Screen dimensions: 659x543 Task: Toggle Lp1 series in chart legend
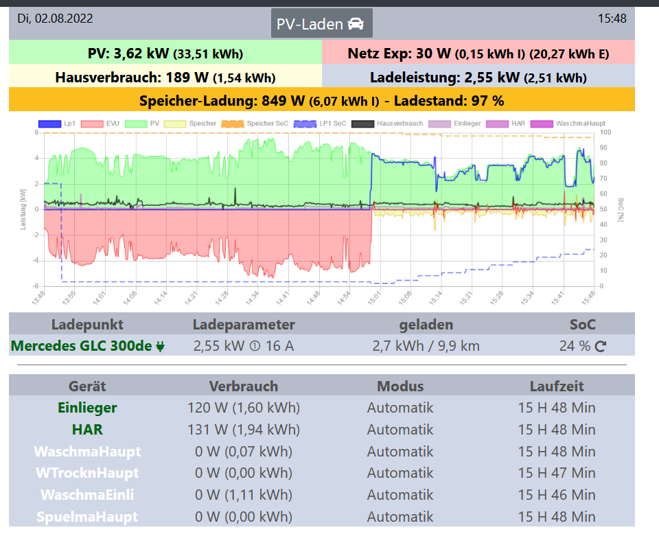[x=49, y=124]
